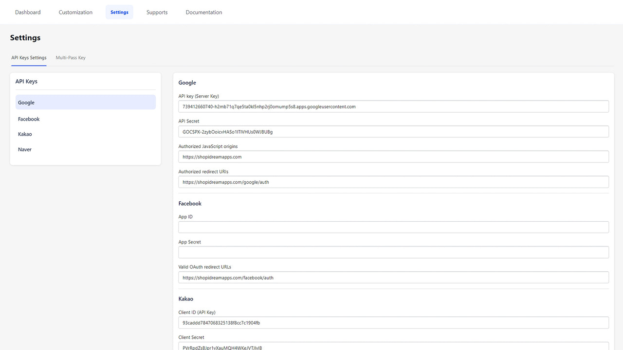Select Facebook in the API Keys list
This screenshot has width=623, height=350.
coord(85,119)
